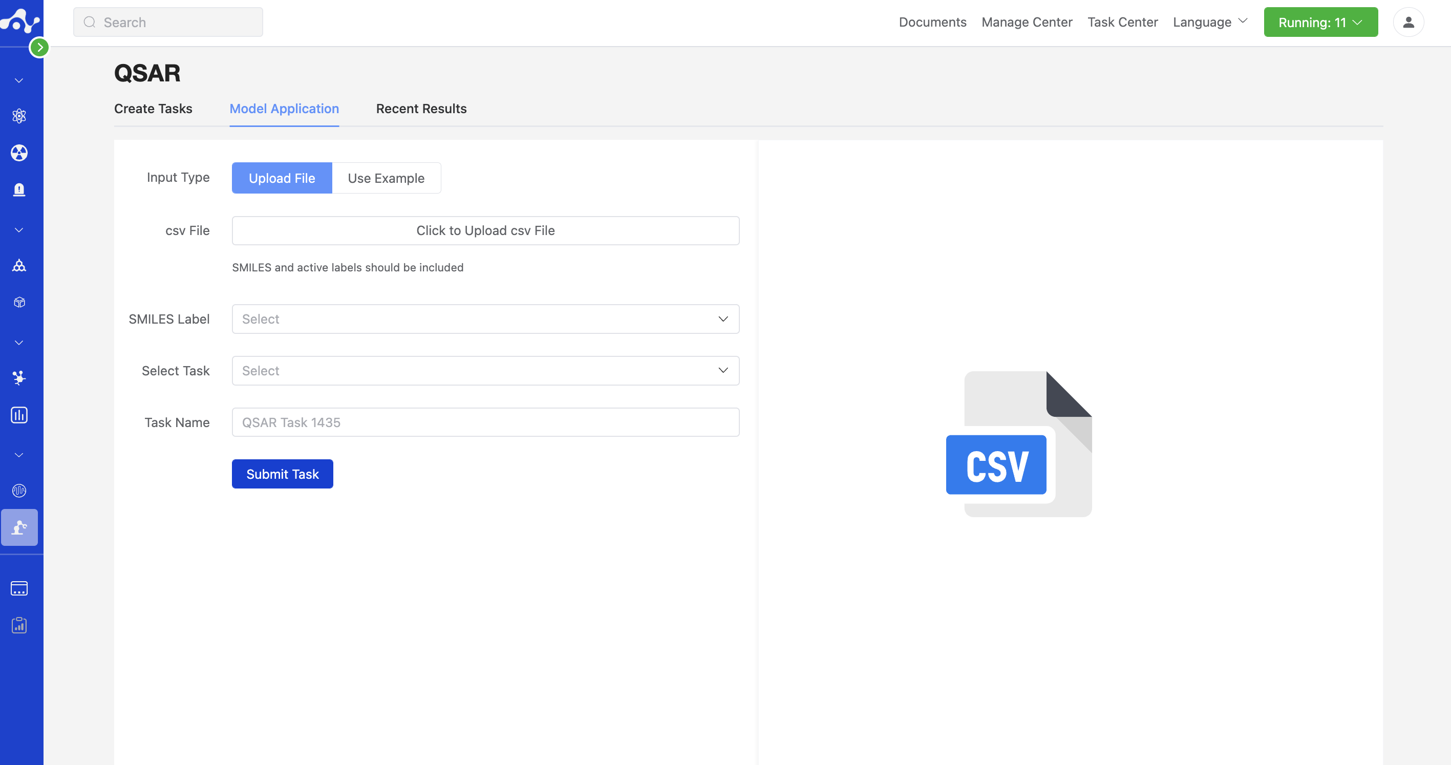Expand the sidebar with the green arrow
The image size is (1451, 765).
39,47
